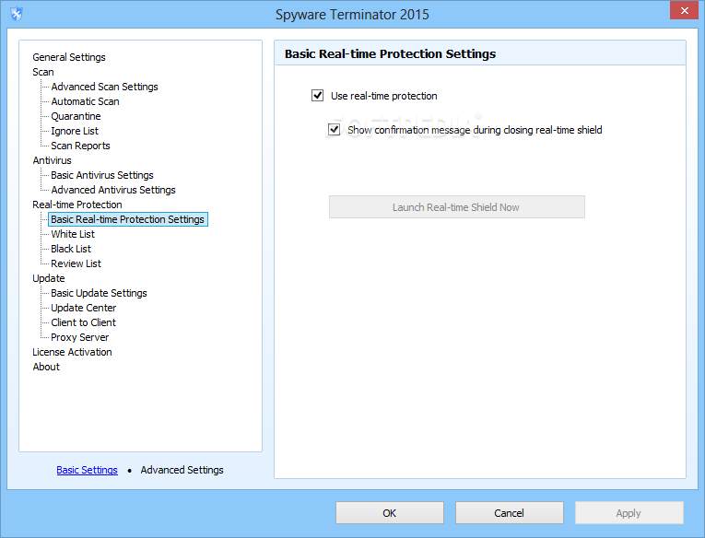This screenshot has height=538, width=705.
Task: Select the Update category
Action: point(49,278)
